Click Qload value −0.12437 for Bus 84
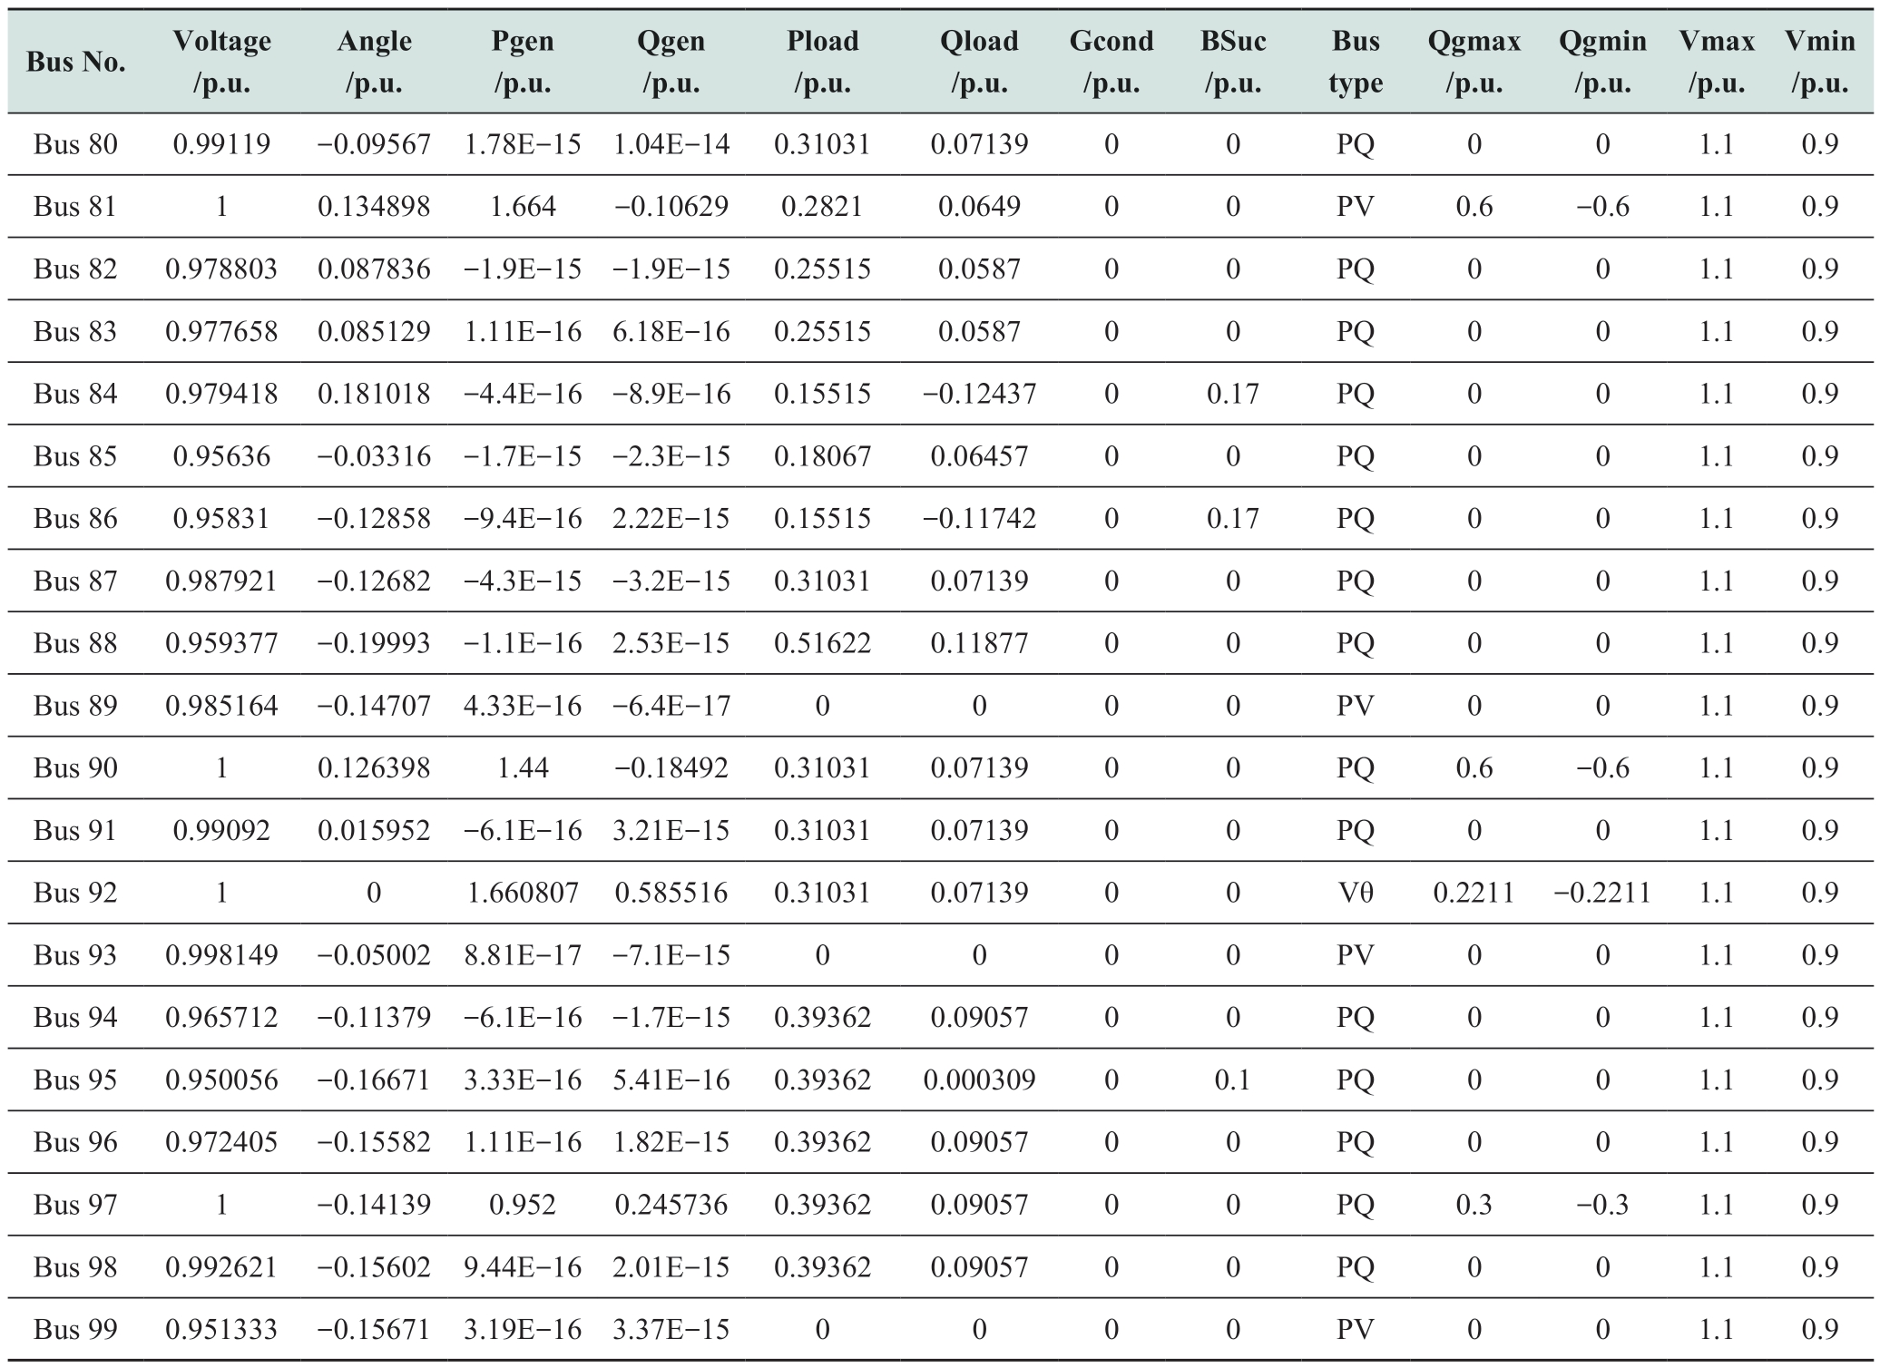 pos(979,394)
